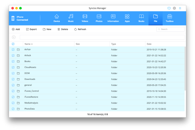Click the Downloads folder icon
195x130 pixels.
click(x=18, y=79)
